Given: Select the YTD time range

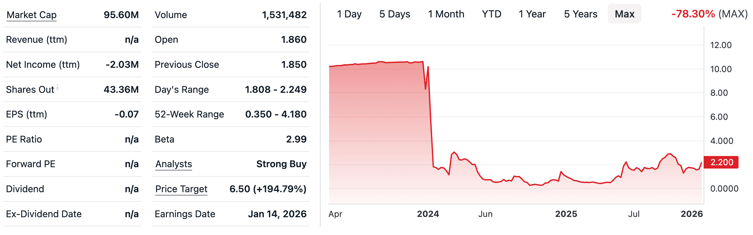Looking at the screenshot, I should click(492, 14).
